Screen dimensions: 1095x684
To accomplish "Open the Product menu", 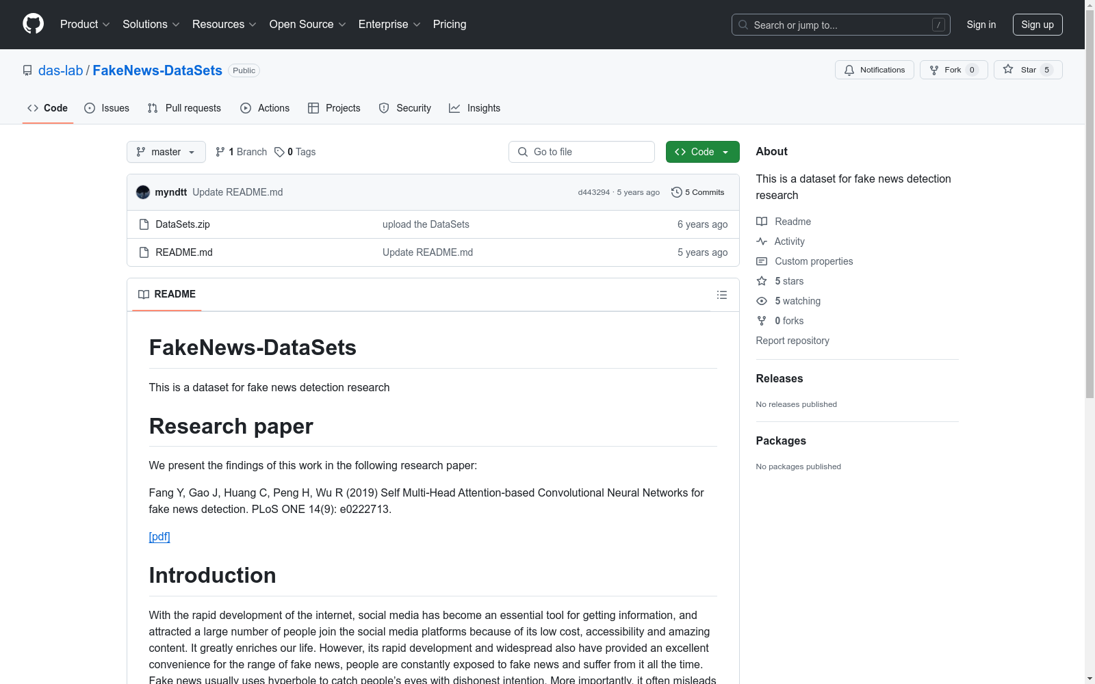I will [85, 25].
